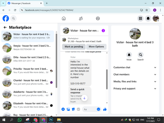This screenshot has width=164, height=123.
Task: Click More Options button
Action: coord(96,47)
